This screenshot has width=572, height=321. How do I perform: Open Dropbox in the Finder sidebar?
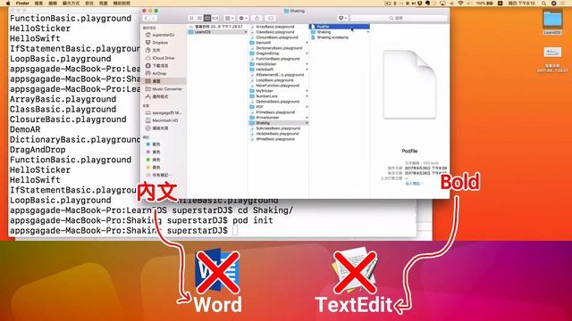tap(157, 43)
